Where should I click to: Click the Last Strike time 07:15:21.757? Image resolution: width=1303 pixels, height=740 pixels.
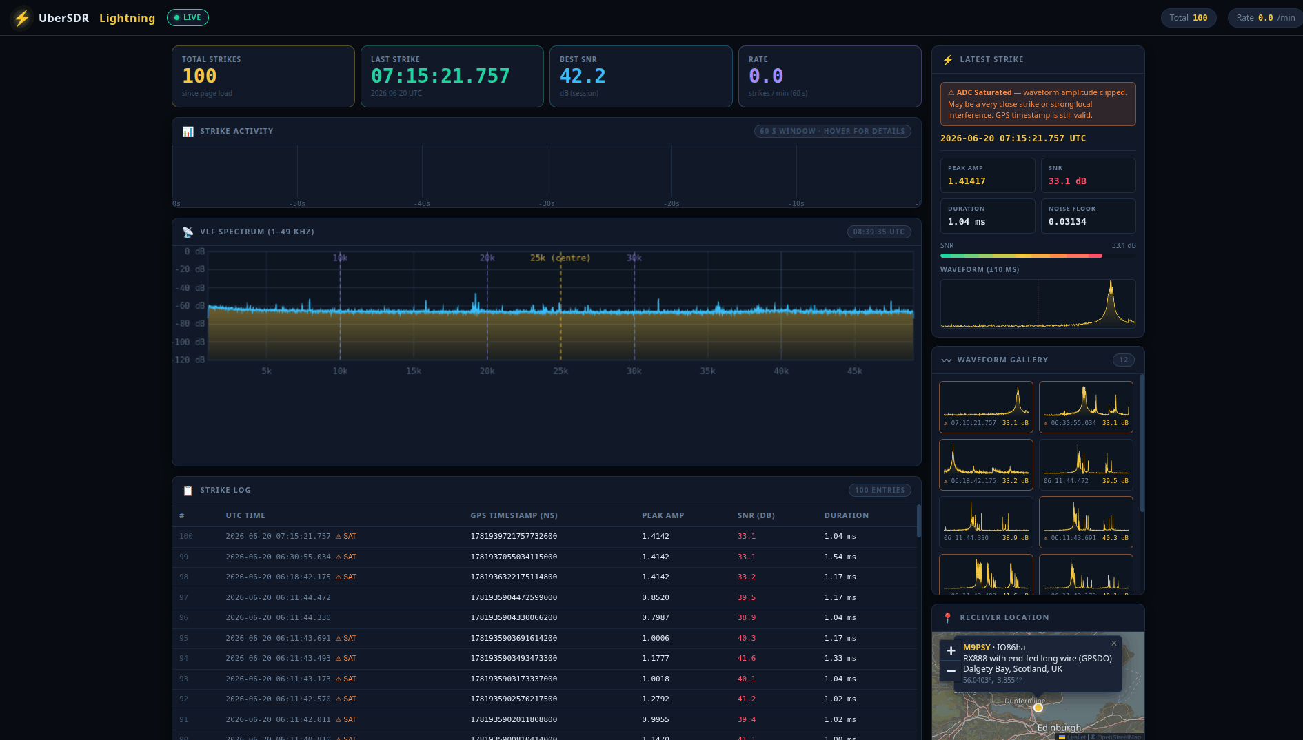pyautogui.click(x=440, y=76)
